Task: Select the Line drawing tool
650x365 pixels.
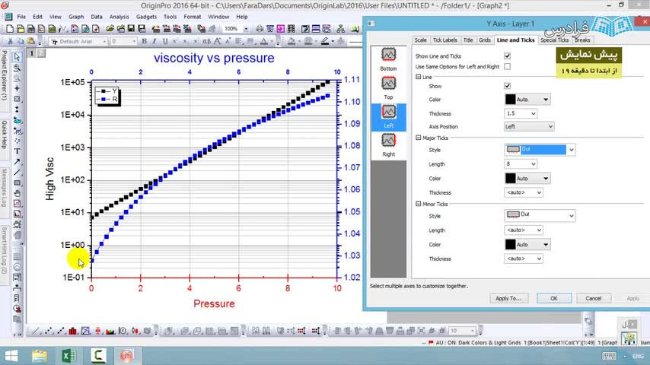Action: pos(17,173)
